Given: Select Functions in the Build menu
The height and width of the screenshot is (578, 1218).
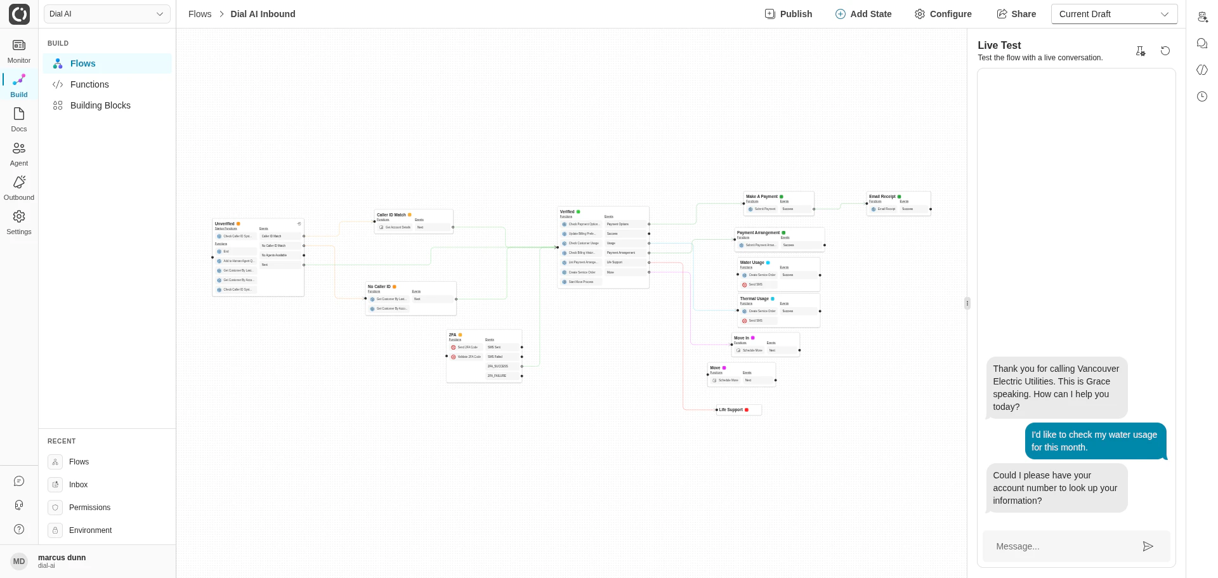Looking at the screenshot, I should coord(107,84).
